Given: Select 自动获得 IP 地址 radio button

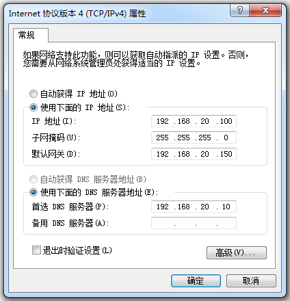Looking at the screenshot, I should coord(34,94).
